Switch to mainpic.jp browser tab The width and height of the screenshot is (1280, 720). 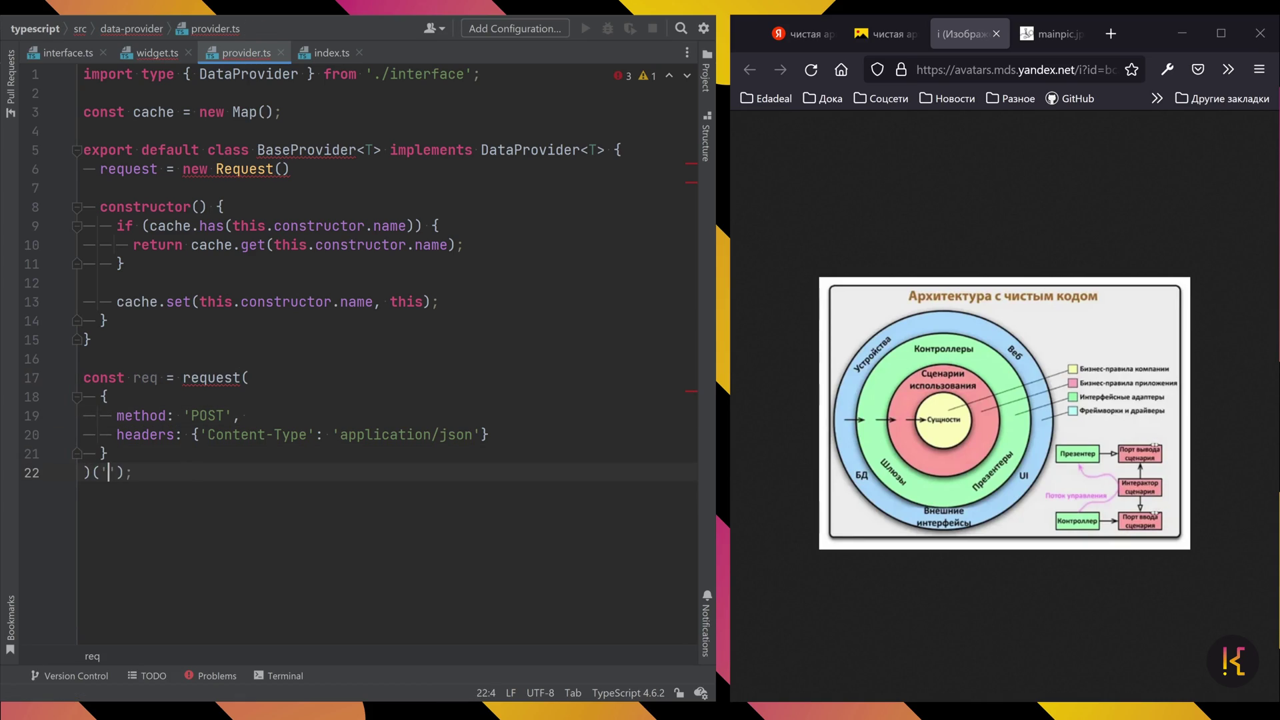[x=1053, y=33]
